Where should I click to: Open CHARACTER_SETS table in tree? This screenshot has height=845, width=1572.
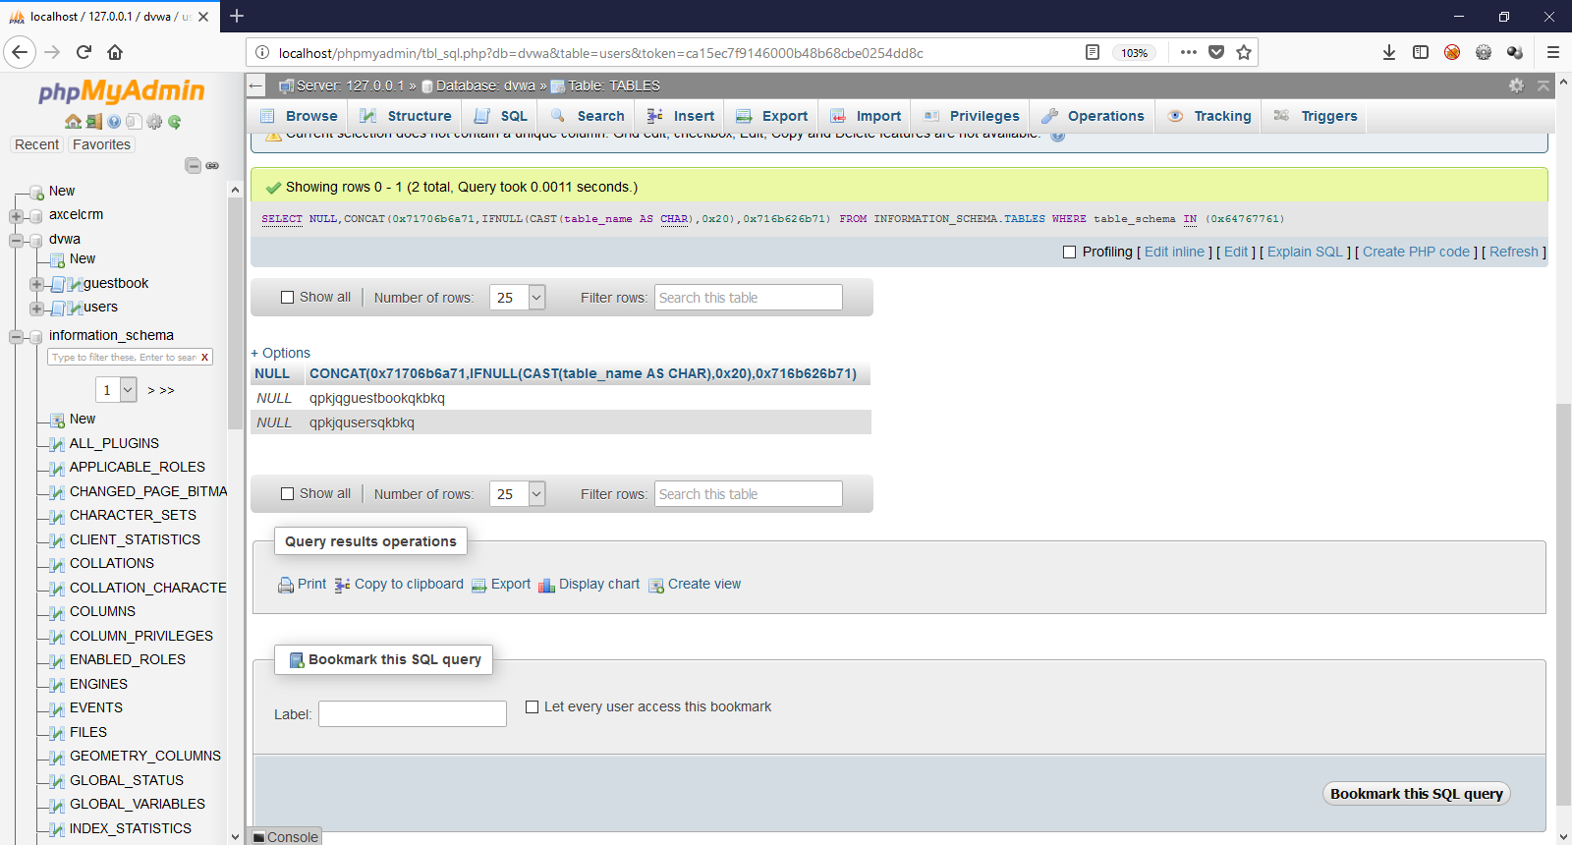coord(133,515)
